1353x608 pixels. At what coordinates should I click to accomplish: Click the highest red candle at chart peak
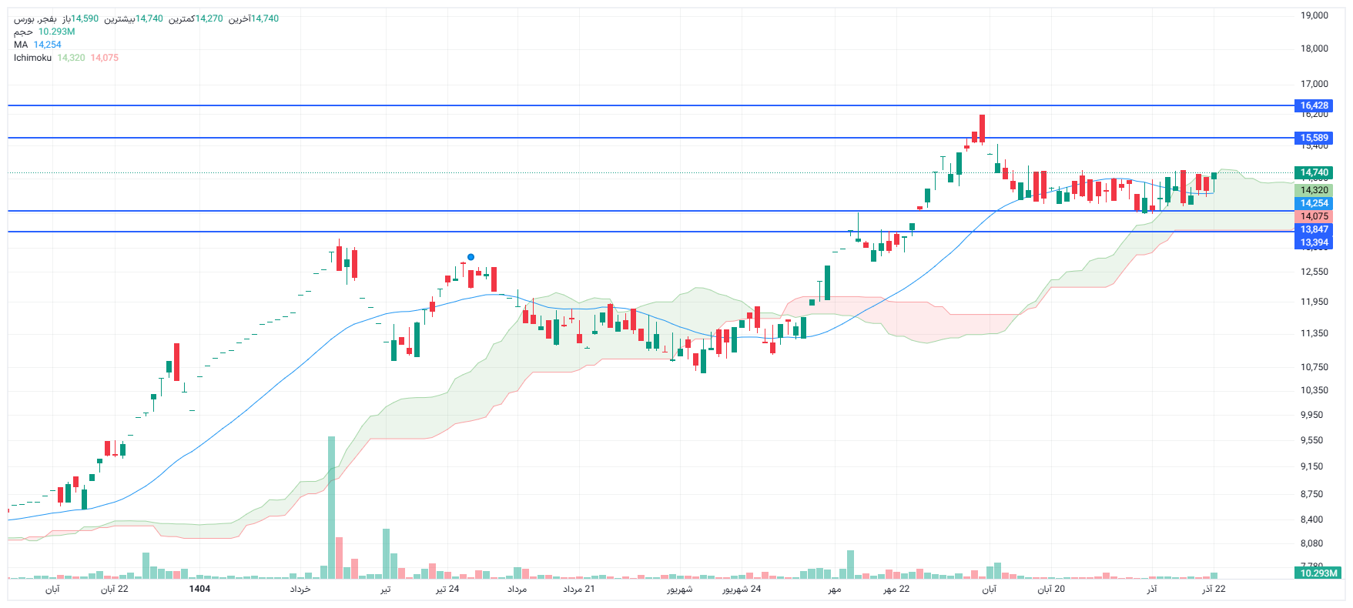point(982,129)
